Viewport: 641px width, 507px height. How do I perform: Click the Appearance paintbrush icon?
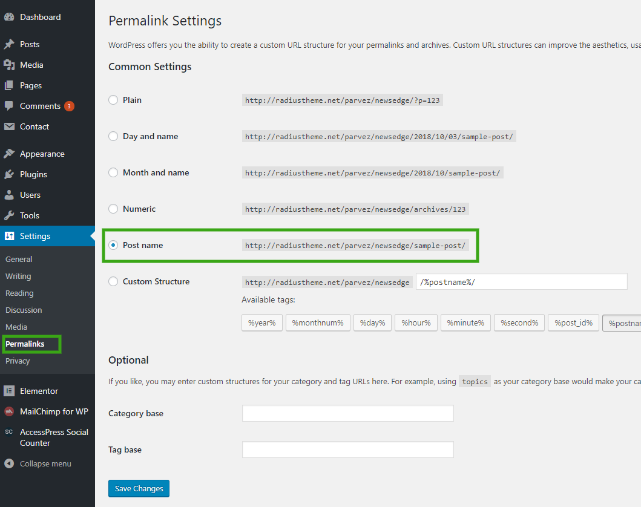[x=9, y=154]
